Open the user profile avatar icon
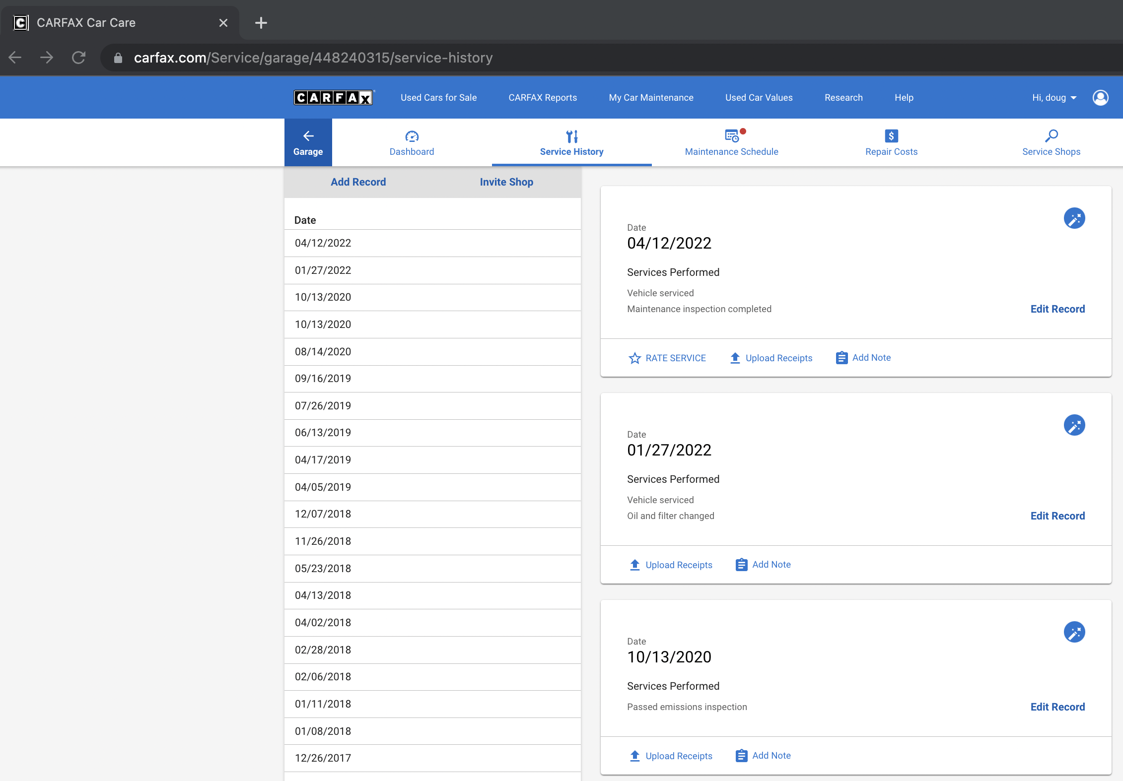This screenshot has width=1123, height=781. tap(1101, 98)
